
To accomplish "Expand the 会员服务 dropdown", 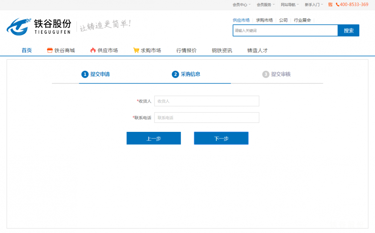I will point(265,4).
